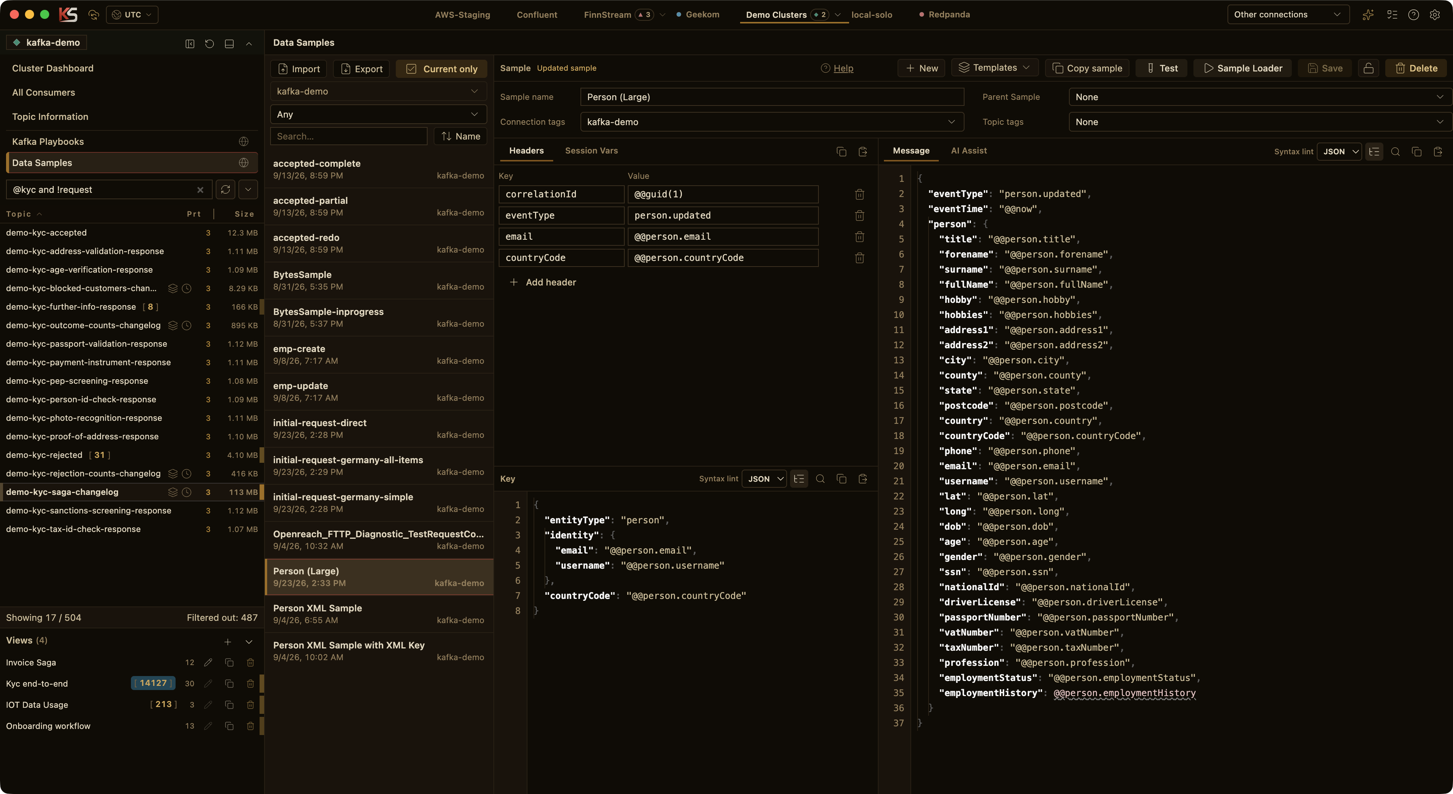Image resolution: width=1453 pixels, height=794 pixels.
Task: Copy Message editor contents
Action: [x=1416, y=152]
